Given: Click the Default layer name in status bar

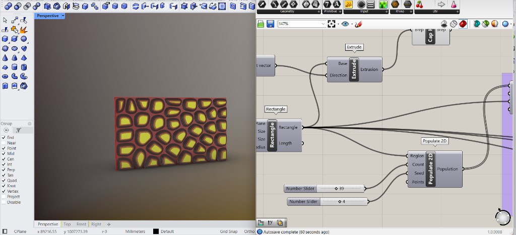Looking at the screenshot, I should point(168,231).
